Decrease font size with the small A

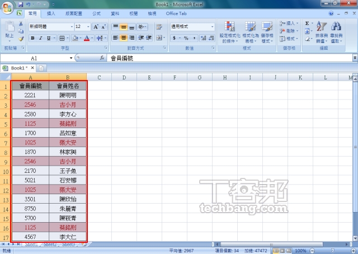(103, 27)
